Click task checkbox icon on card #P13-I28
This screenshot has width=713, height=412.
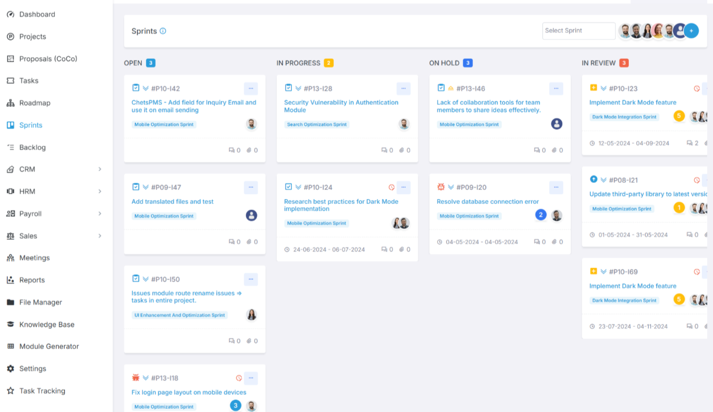tap(288, 88)
